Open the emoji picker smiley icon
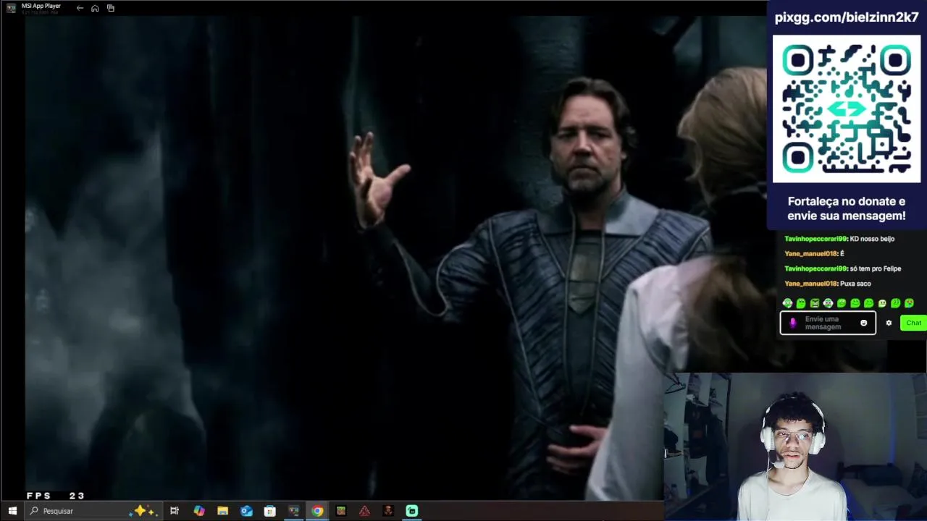This screenshot has width=927, height=521. tap(863, 323)
